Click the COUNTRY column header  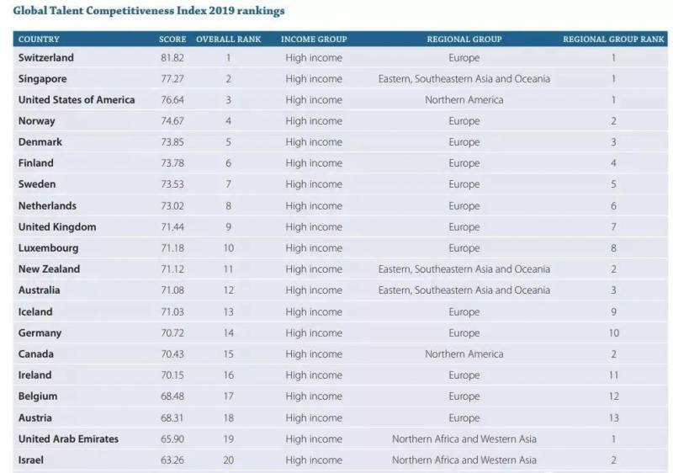[x=39, y=40]
